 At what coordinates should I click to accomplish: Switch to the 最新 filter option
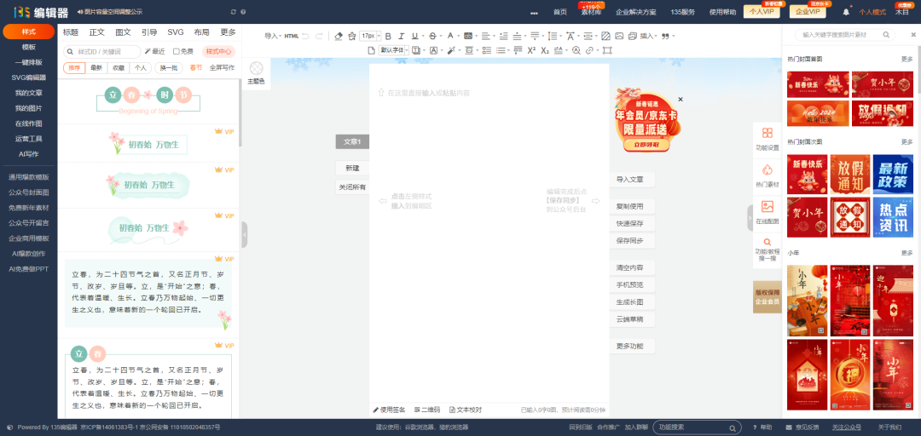(x=96, y=67)
